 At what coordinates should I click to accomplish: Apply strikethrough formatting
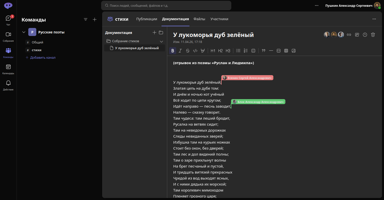[x=188, y=51]
